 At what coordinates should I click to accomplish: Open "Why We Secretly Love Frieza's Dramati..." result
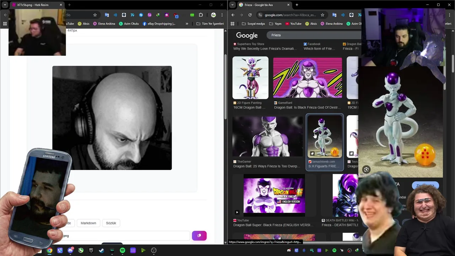265,49
